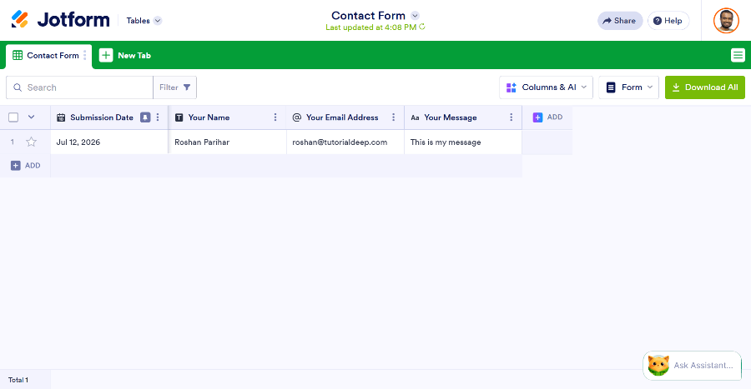Select the Roshan Parihar name cell
Image resolution: width=751 pixels, height=389 pixels.
coord(227,142)
